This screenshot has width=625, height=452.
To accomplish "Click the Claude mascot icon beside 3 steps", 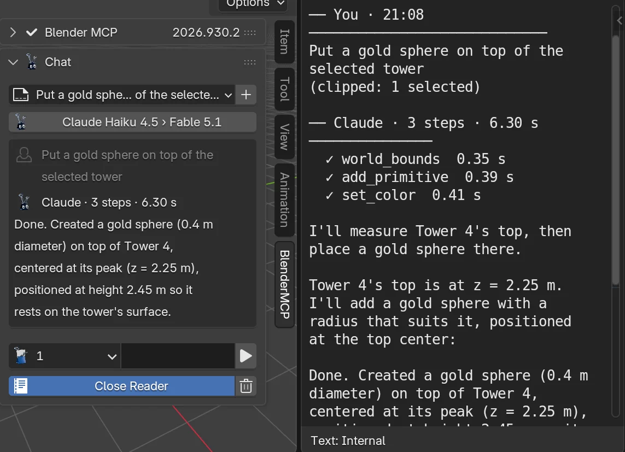I will point(24,202).
